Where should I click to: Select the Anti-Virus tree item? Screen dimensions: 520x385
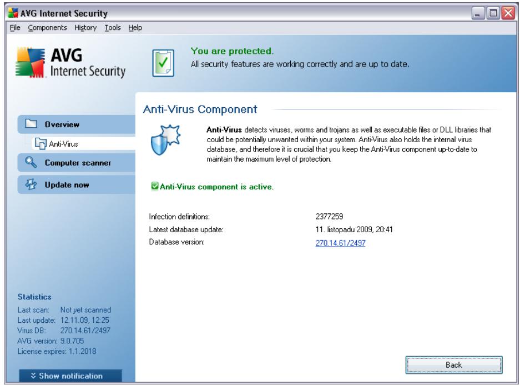click(84, 144)
